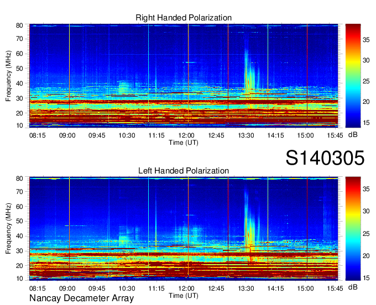Click the 70 MHz tick of Left Handed plot

coord(20,192)
